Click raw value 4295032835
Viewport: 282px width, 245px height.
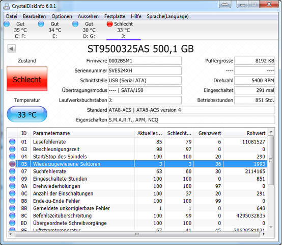coord(251,216)
